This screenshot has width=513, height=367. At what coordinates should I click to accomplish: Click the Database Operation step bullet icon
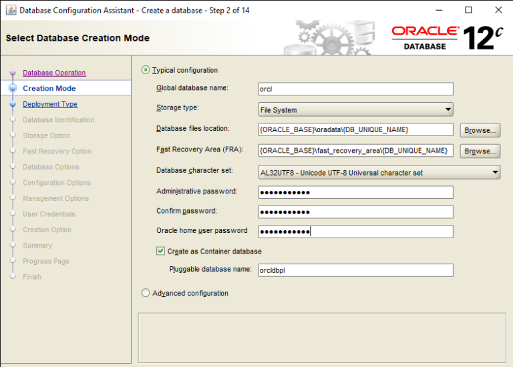pos(13,73)
